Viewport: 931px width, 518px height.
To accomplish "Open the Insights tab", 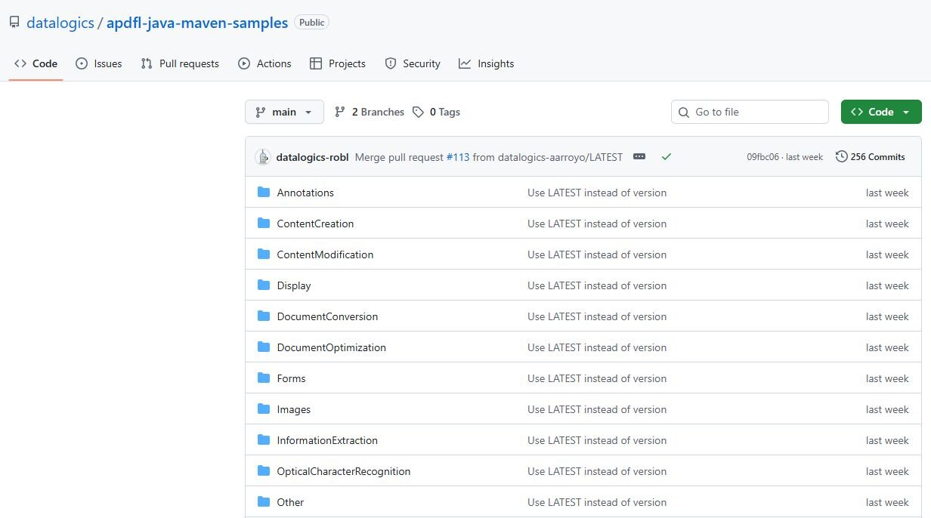I will pos(486,63).
